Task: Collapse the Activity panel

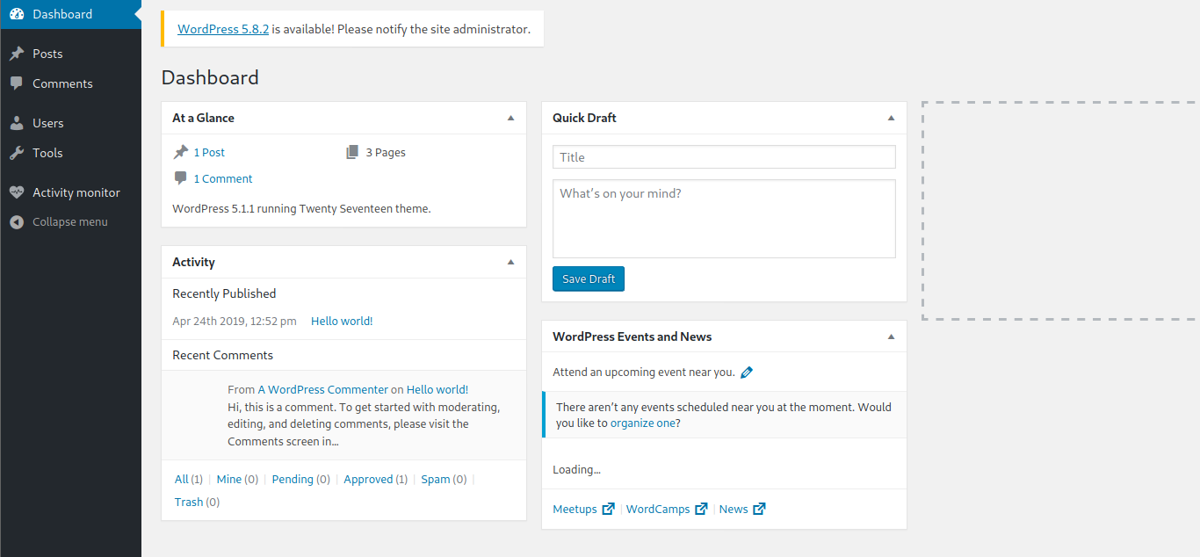Action: point(511,262)
